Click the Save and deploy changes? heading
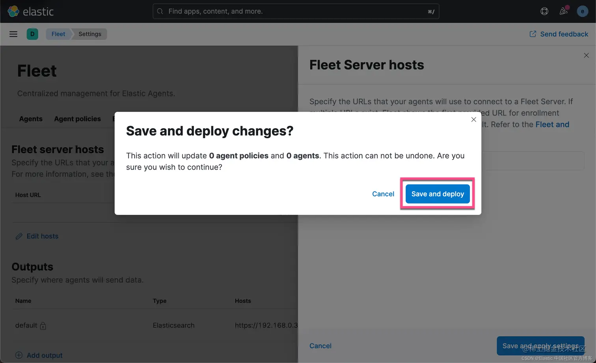The width and height of the screenshot is (596, 363). point(210,131)
